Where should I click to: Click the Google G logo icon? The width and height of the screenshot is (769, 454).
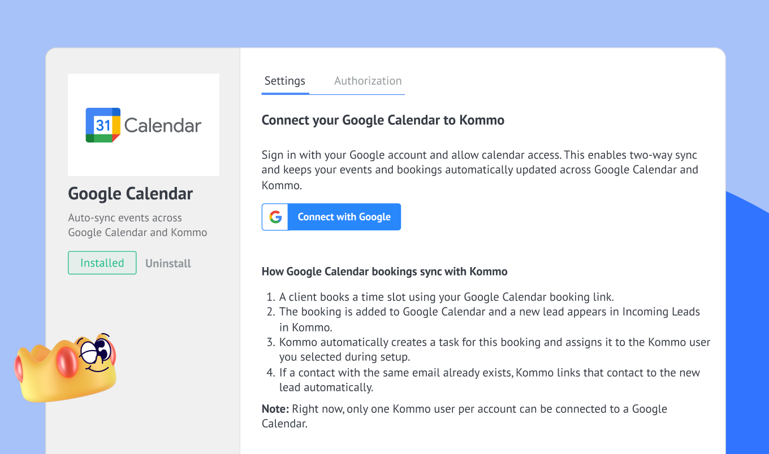coord(275,217)
